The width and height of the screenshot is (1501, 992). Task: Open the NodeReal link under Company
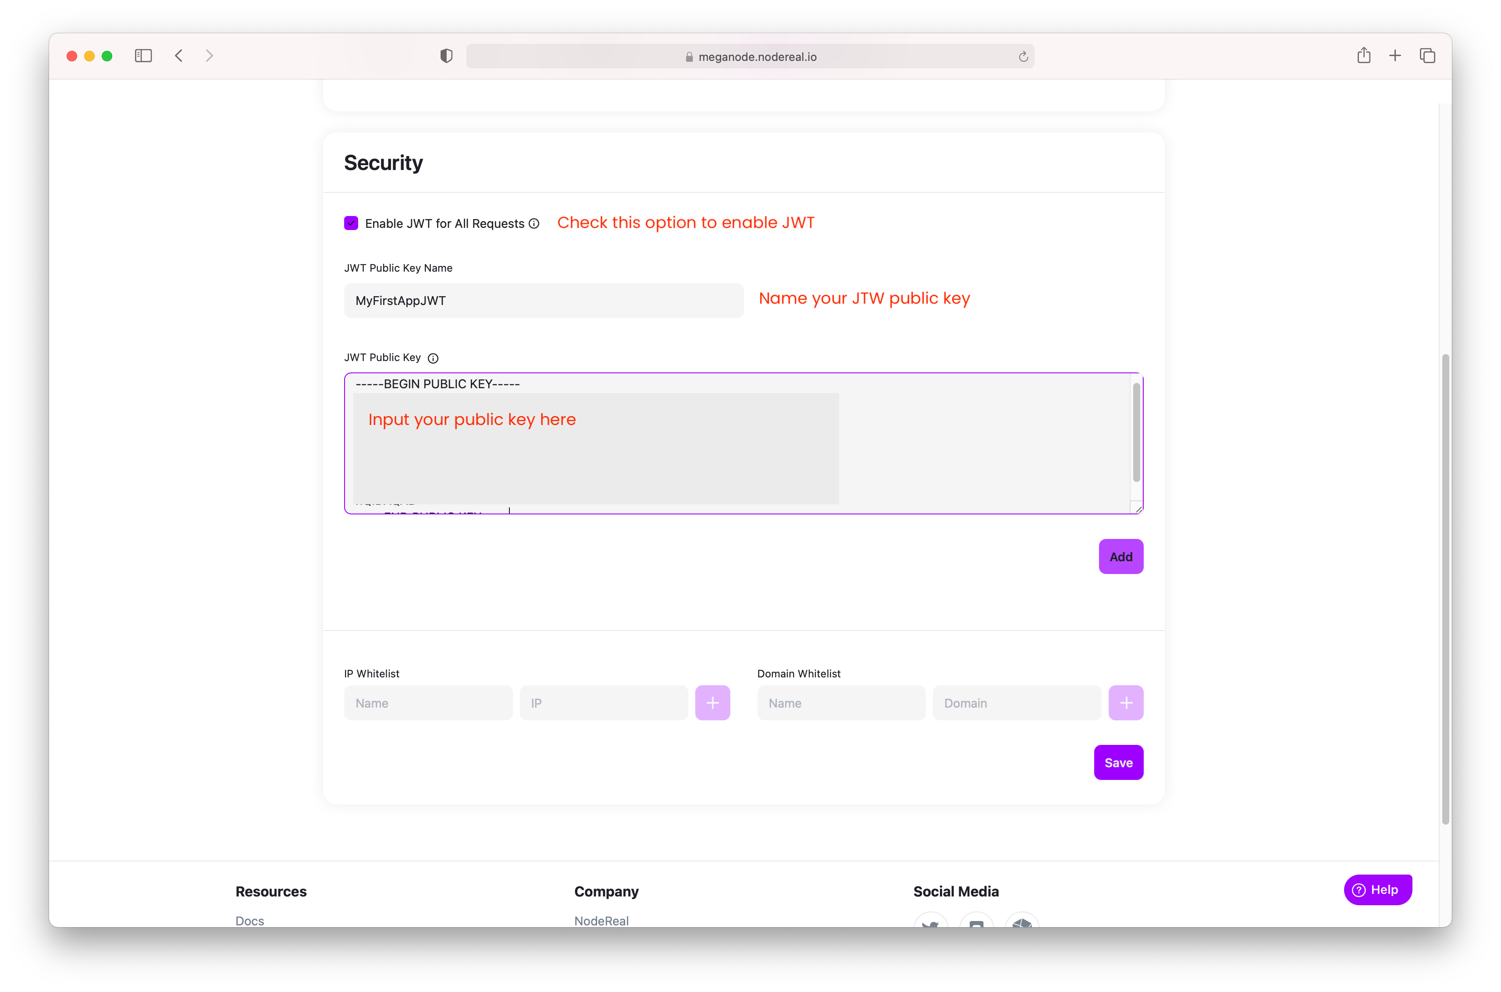[x=601, y=921]
